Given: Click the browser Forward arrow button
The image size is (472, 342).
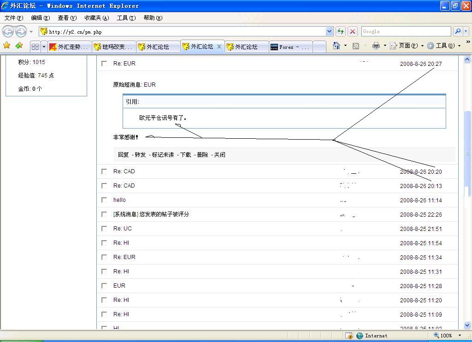Looking at the screenshot, I should [x=21, y=31].
